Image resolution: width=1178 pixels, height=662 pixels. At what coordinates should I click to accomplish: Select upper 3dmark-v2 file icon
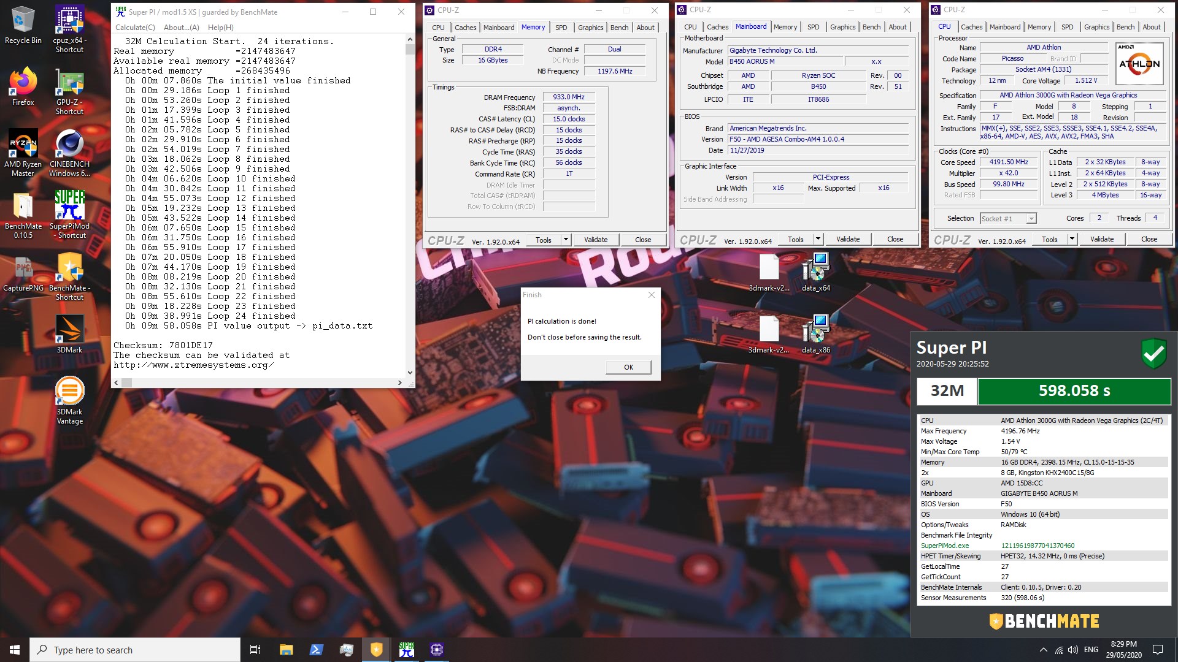[x=769, y=272]
